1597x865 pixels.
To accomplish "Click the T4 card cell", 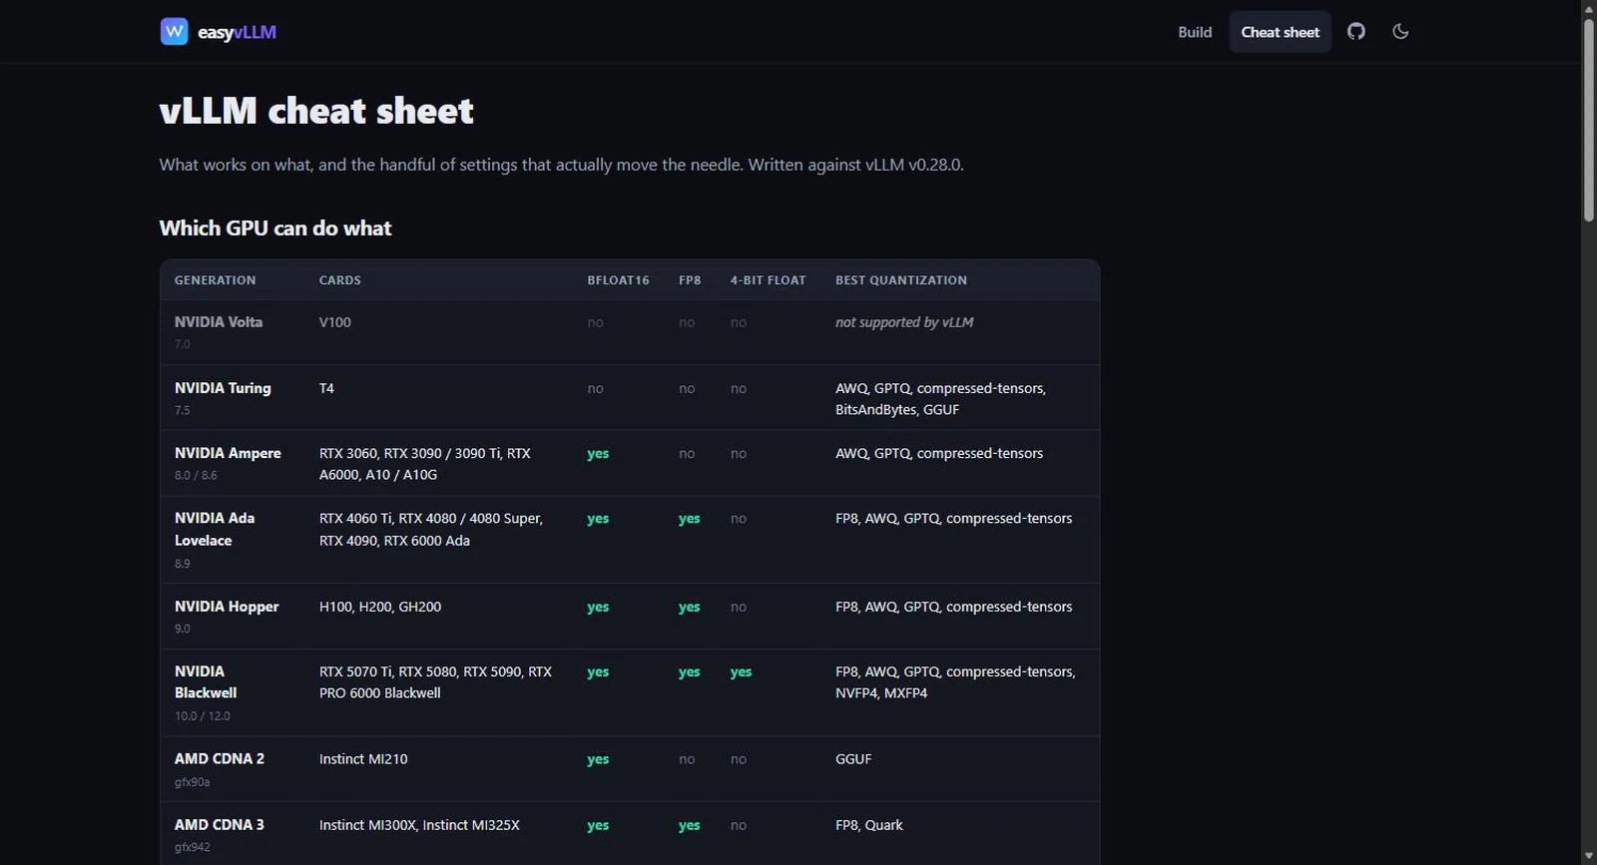I will pyautogui.click(x=326, y=388).
